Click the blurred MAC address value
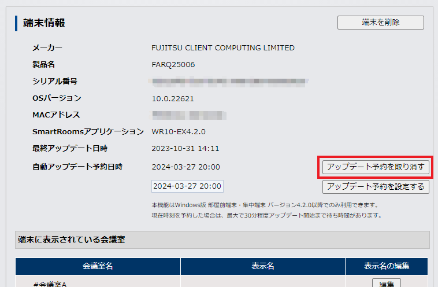 pos(188,115)
